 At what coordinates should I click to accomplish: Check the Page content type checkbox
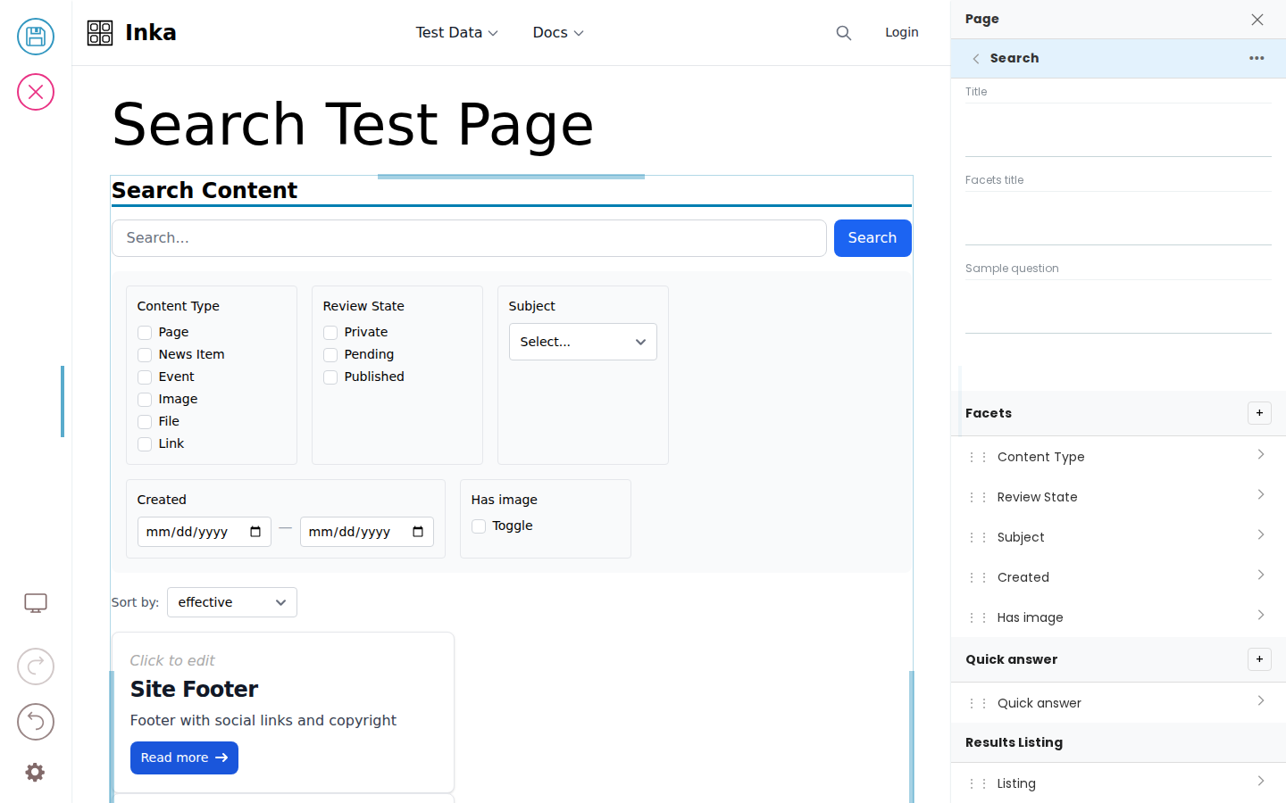point(145,333)
